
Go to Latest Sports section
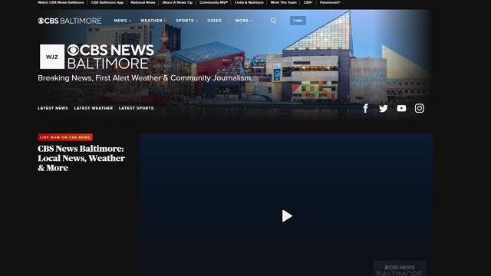pos(137,108)
